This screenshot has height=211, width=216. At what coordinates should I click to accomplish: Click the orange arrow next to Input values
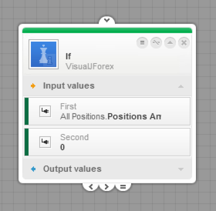click(x=33, y=86)
